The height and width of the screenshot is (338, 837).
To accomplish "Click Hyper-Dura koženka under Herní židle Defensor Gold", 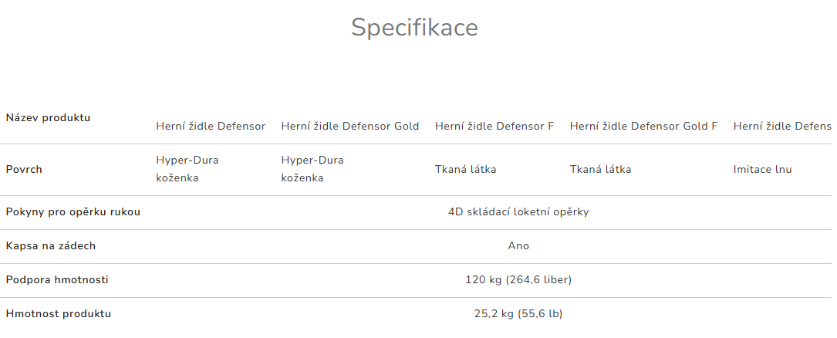I will tap(312, 169).
